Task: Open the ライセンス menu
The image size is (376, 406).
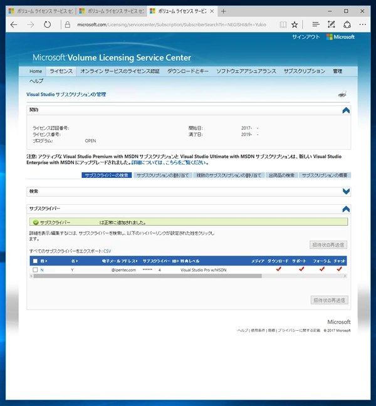Action: point(61,71)
